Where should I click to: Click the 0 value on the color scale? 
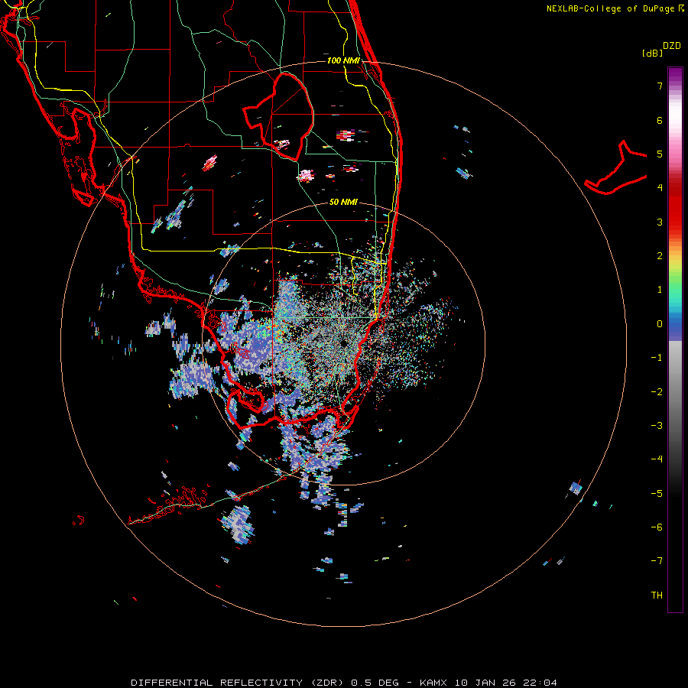coord(660,324)
